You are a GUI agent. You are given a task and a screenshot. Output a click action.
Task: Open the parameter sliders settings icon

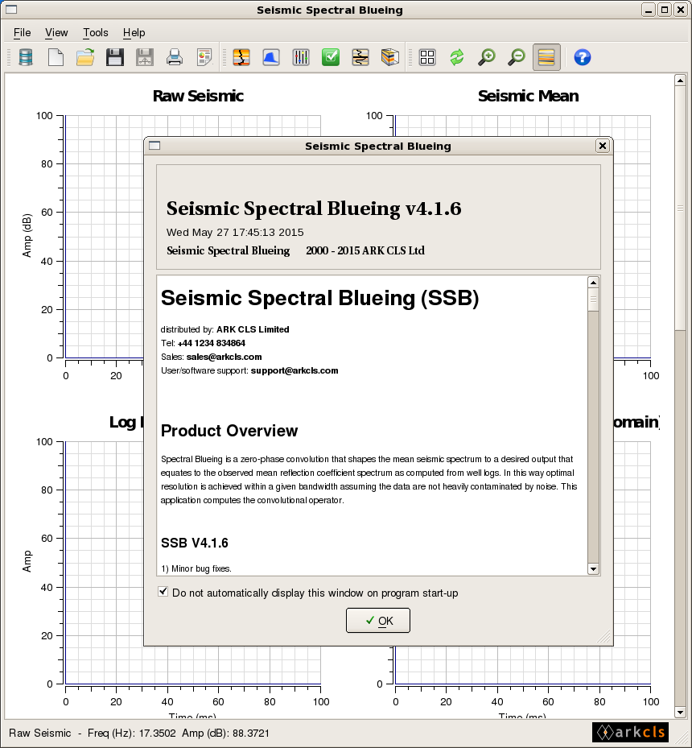coord(301,57)
